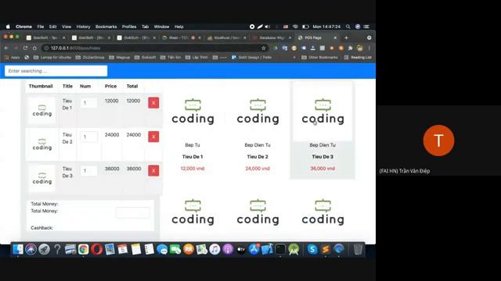The image size is (501, 281).
Task: Switch to the Meet tab
Action: (181, 37)
